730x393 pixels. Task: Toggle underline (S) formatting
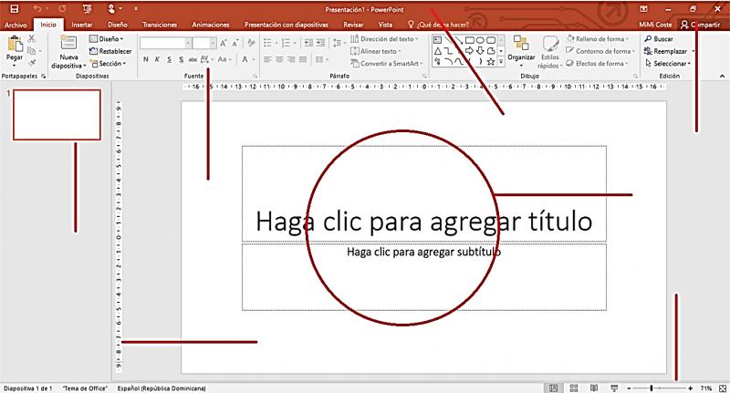click(170, 59)
